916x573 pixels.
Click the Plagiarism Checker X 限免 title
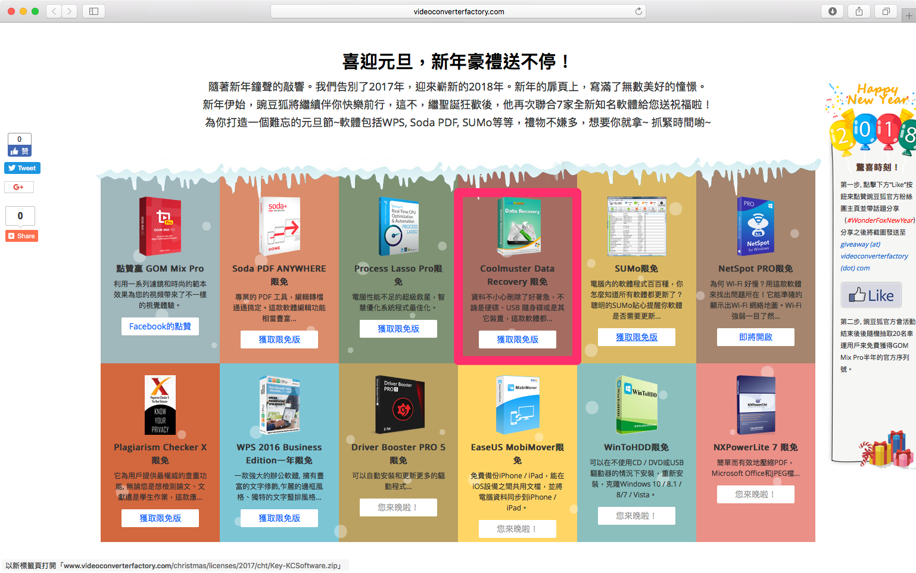[x=160, y=454]
